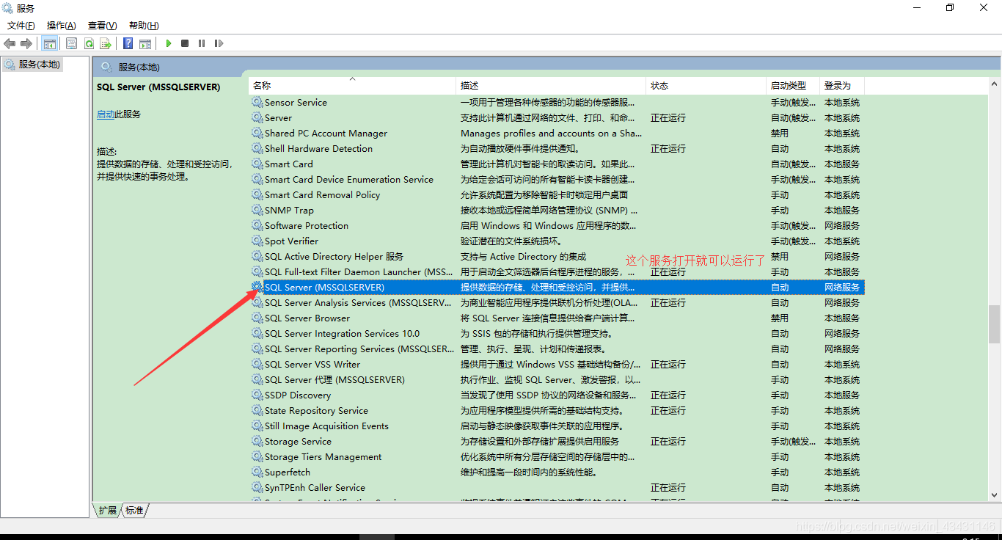This screenshot has height=540, width=1002.
Task: Click 禁用 startup type of SQL Server Browser
Action: (x=780, y=318)
